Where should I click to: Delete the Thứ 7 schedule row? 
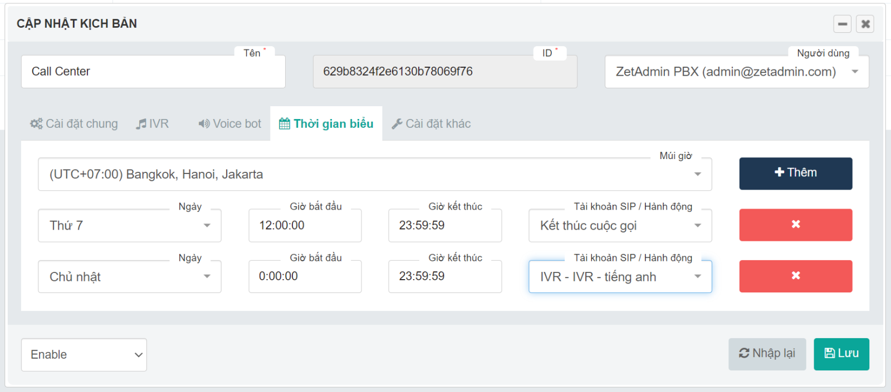[795, 225]
